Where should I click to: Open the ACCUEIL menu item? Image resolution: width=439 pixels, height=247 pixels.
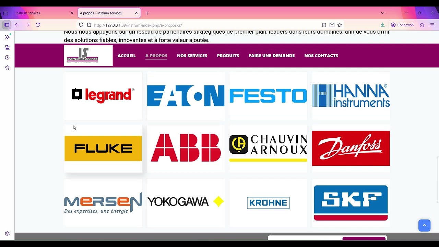point(127,56)
